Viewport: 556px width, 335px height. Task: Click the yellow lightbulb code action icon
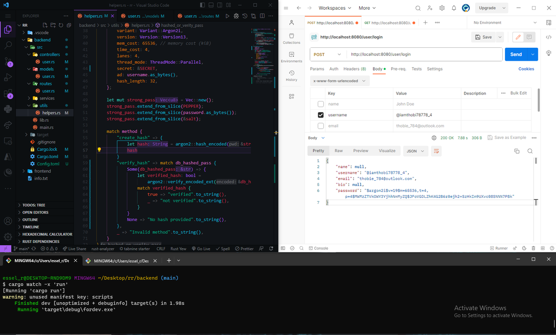99,150
